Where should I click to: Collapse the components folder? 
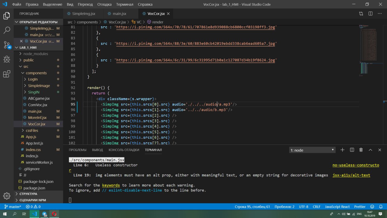coord(36,73)
